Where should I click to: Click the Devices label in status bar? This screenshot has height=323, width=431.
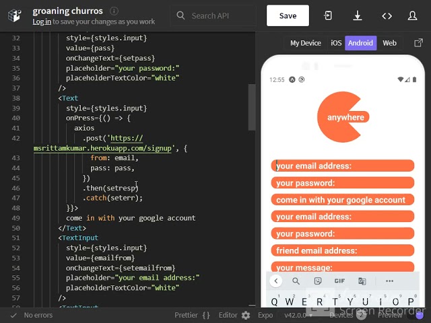341,316
